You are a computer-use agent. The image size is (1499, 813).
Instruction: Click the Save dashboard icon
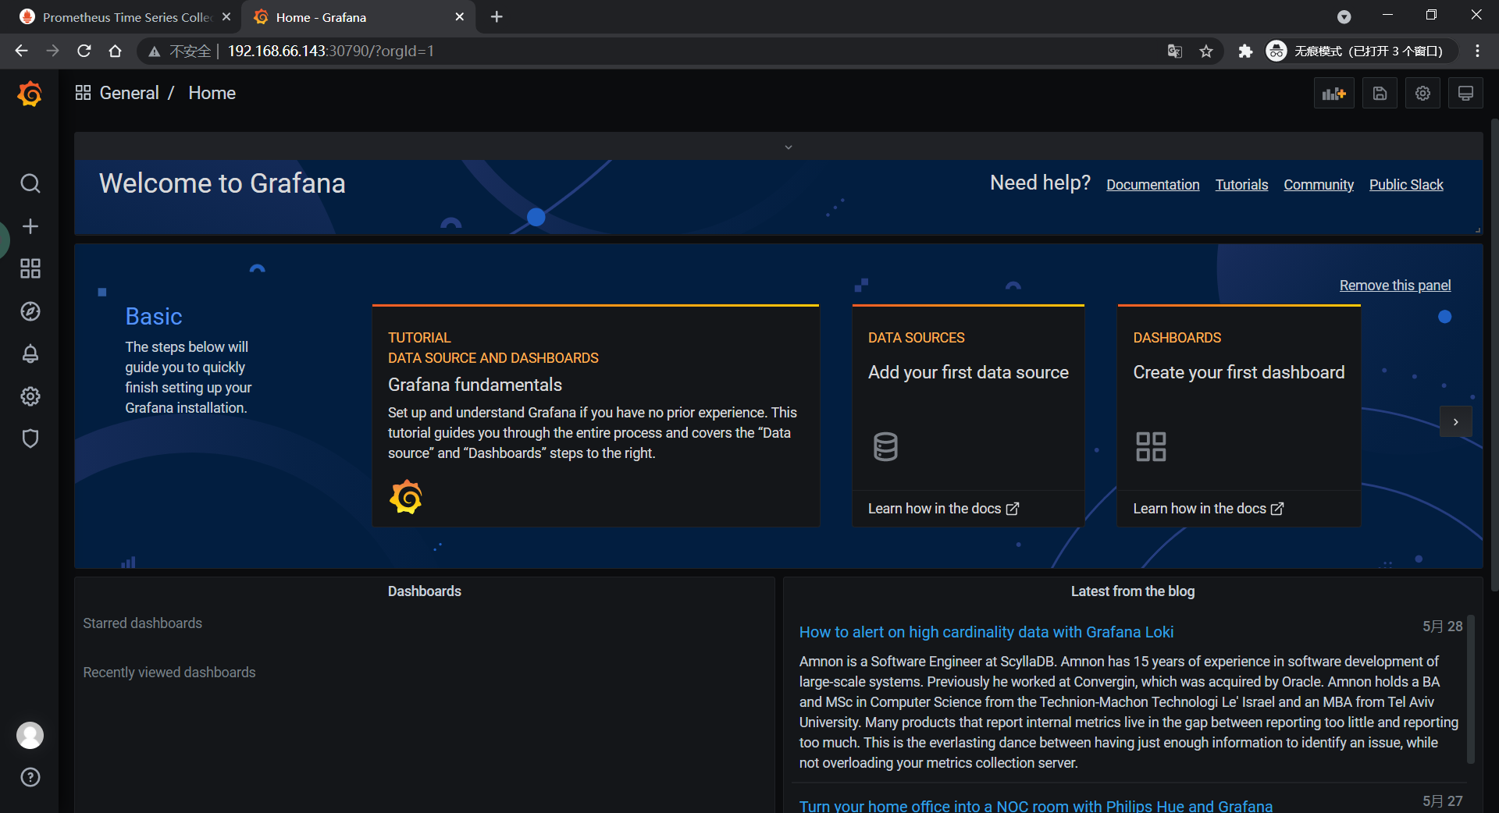[1380, 94]
